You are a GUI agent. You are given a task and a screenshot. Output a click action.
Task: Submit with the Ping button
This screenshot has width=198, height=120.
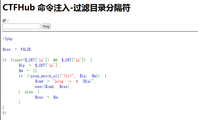pos(46,26)
